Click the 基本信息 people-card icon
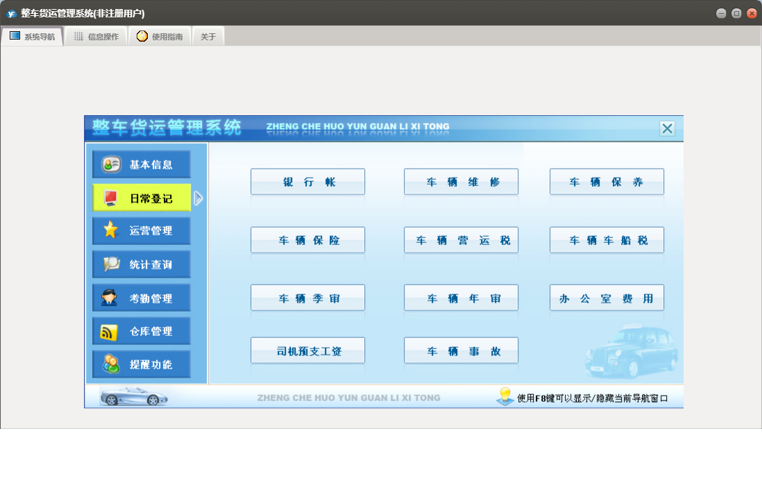 (x=111, y=164)
